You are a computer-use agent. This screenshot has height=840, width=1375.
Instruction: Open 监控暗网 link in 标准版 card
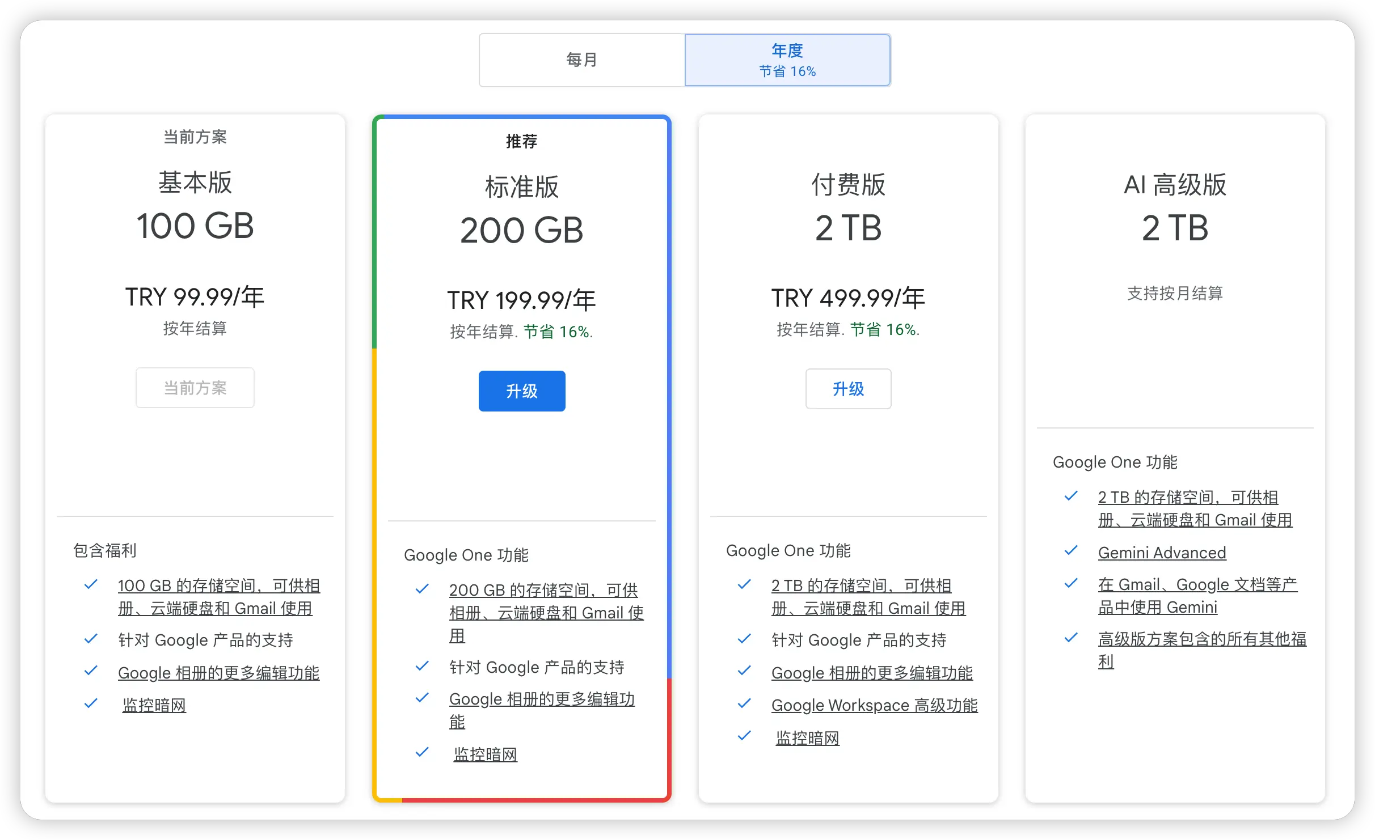coord(486,754)
